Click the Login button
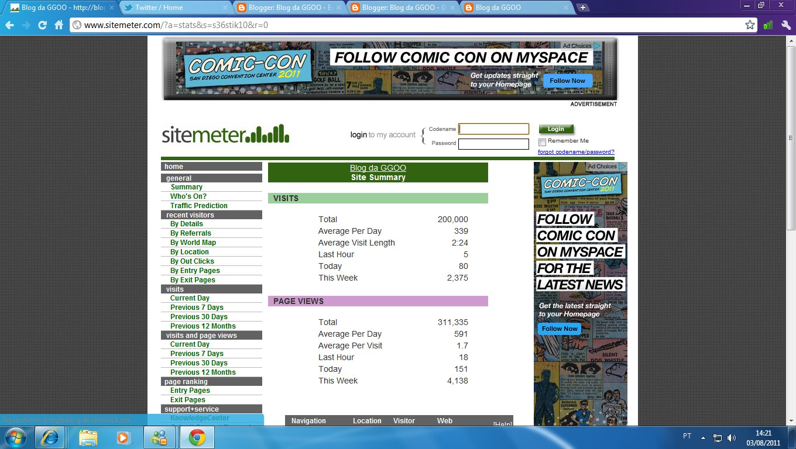The width and height of the screenshot is (796, 449). pyautogui.click(x=556, y=129)
